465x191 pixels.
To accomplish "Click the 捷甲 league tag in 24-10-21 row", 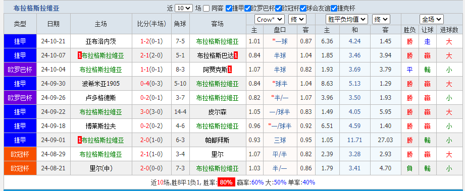I will [20, 41].
